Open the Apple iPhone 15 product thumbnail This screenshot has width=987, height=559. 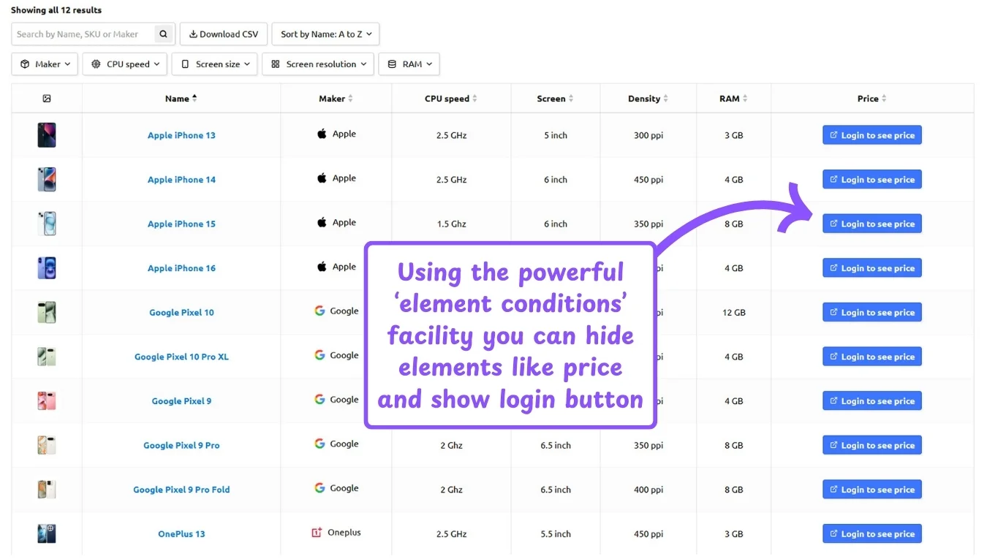(47, 224)
